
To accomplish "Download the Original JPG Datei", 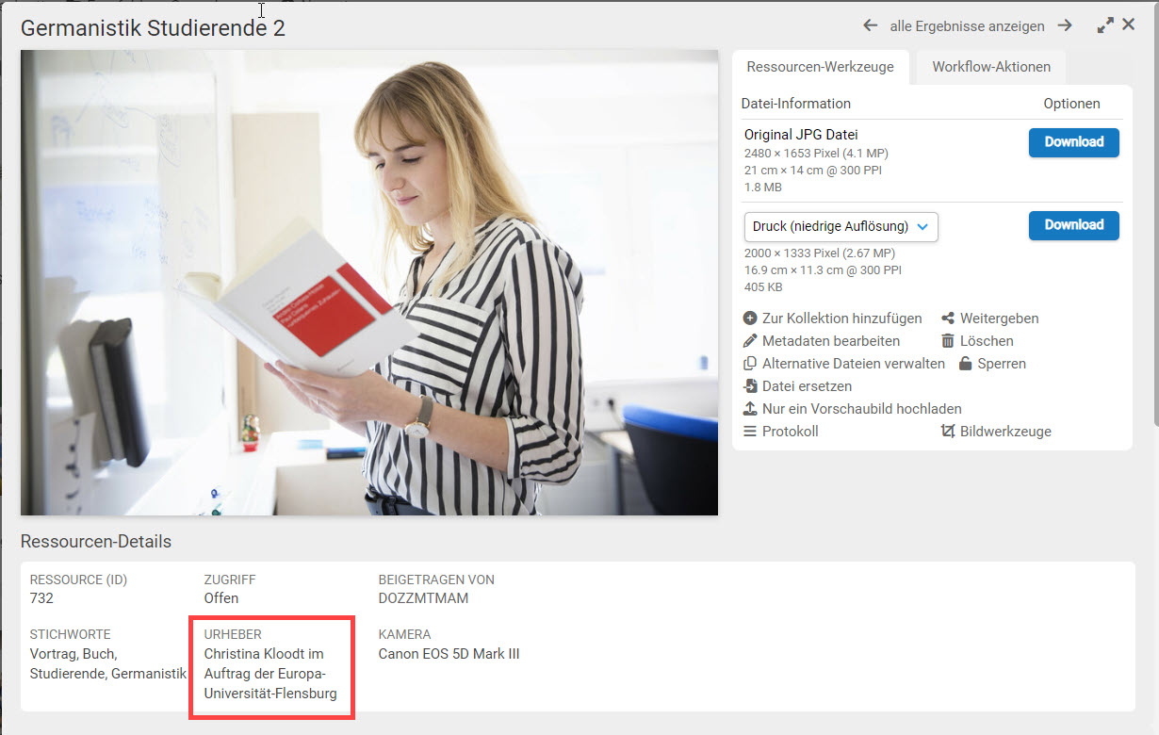I will [x=1073, y=142].
